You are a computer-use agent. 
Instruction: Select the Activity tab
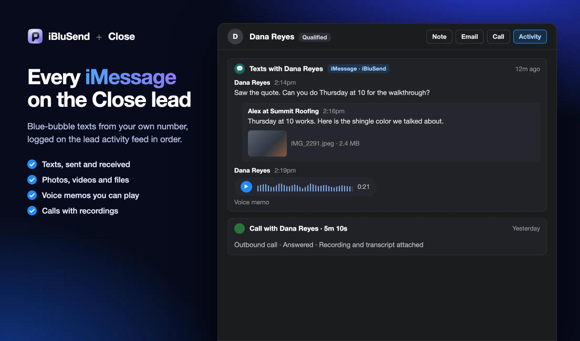530,37
